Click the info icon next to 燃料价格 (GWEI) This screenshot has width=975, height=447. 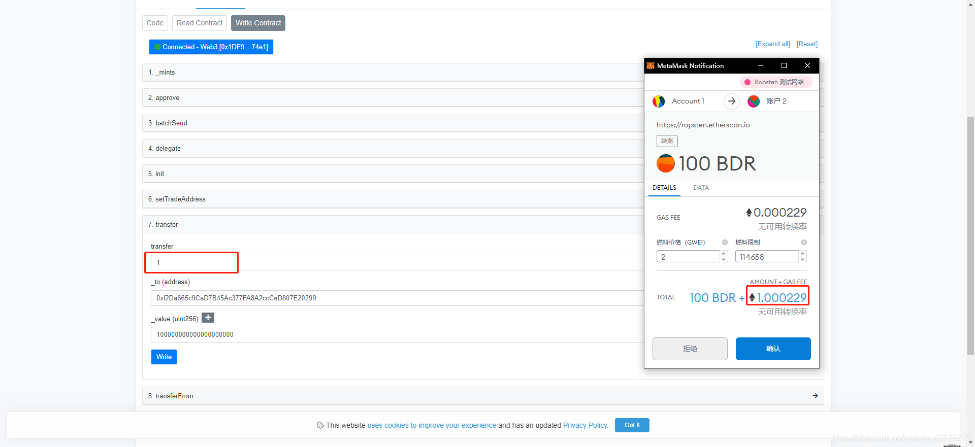tap(725, 242)
